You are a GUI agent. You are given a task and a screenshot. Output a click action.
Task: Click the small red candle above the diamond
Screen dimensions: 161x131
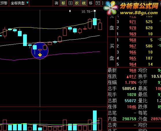coord(40,50)
